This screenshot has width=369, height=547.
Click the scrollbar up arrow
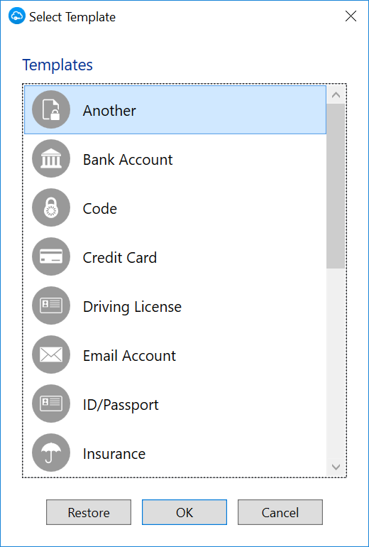tap(336, 95)
